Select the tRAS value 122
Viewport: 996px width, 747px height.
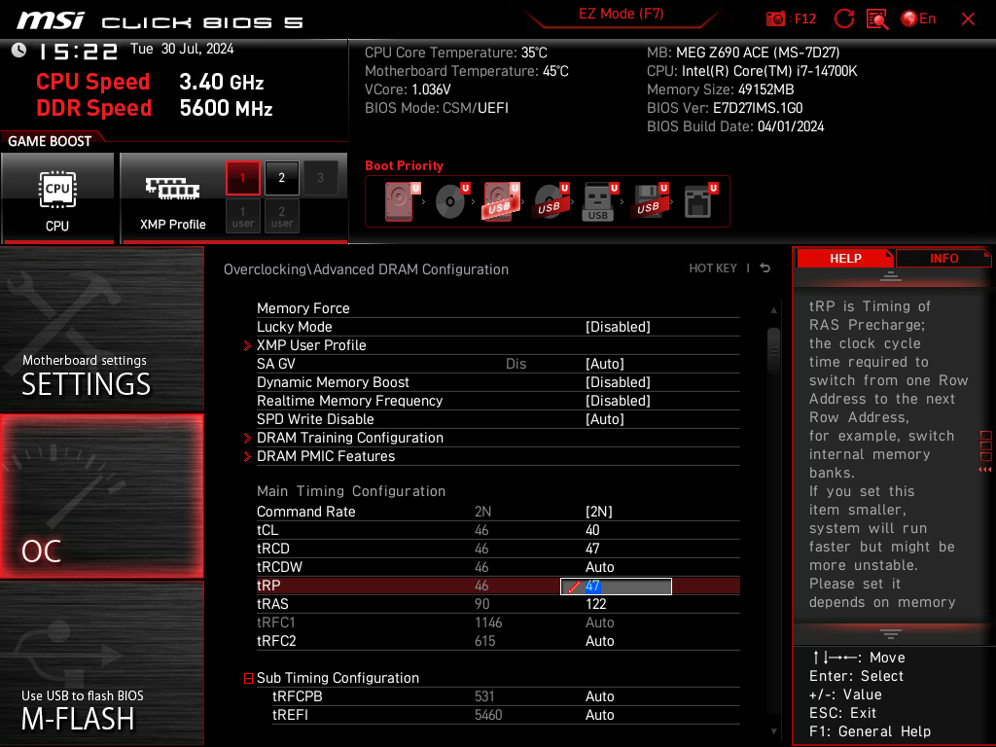pyautogui.click(x=596, y=603)
